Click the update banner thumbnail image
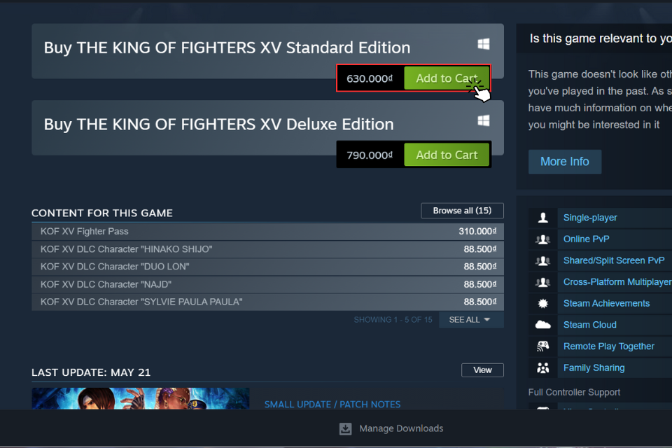Image resolution: width=672 pixels, height=448 pixels. [141, 398]
